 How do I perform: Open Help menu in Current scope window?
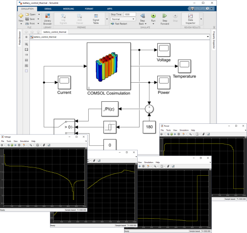coord(158,163)
